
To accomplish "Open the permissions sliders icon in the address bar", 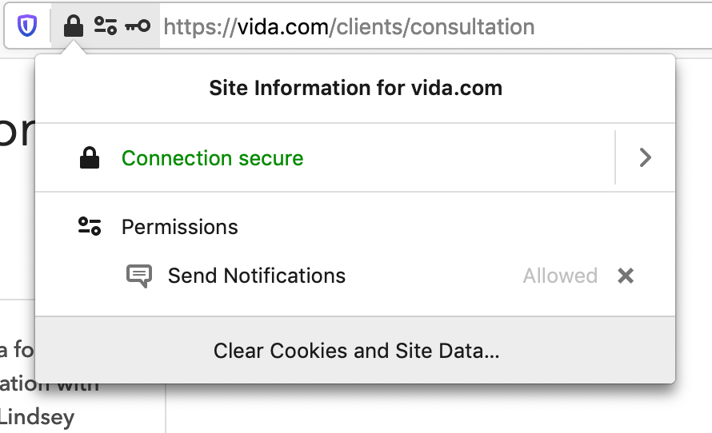I will click(x=106, y=26).
